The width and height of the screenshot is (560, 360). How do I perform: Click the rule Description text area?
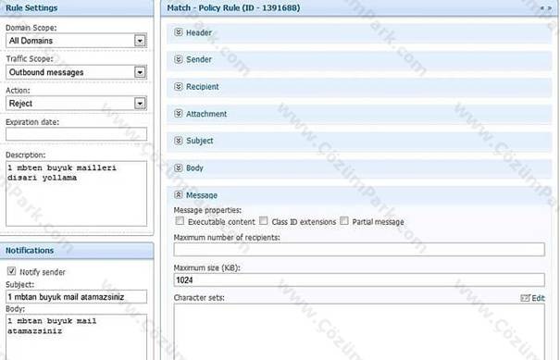(76, 193)
